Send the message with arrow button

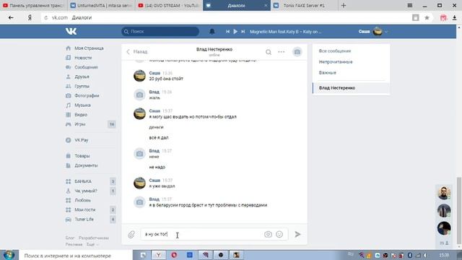pyautogui.click(x=297, y=234)
